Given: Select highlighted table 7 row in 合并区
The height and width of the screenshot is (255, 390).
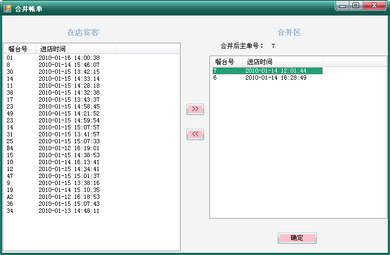Looking at the screenshot, I should pyautogui.click(x=267, y=71).
